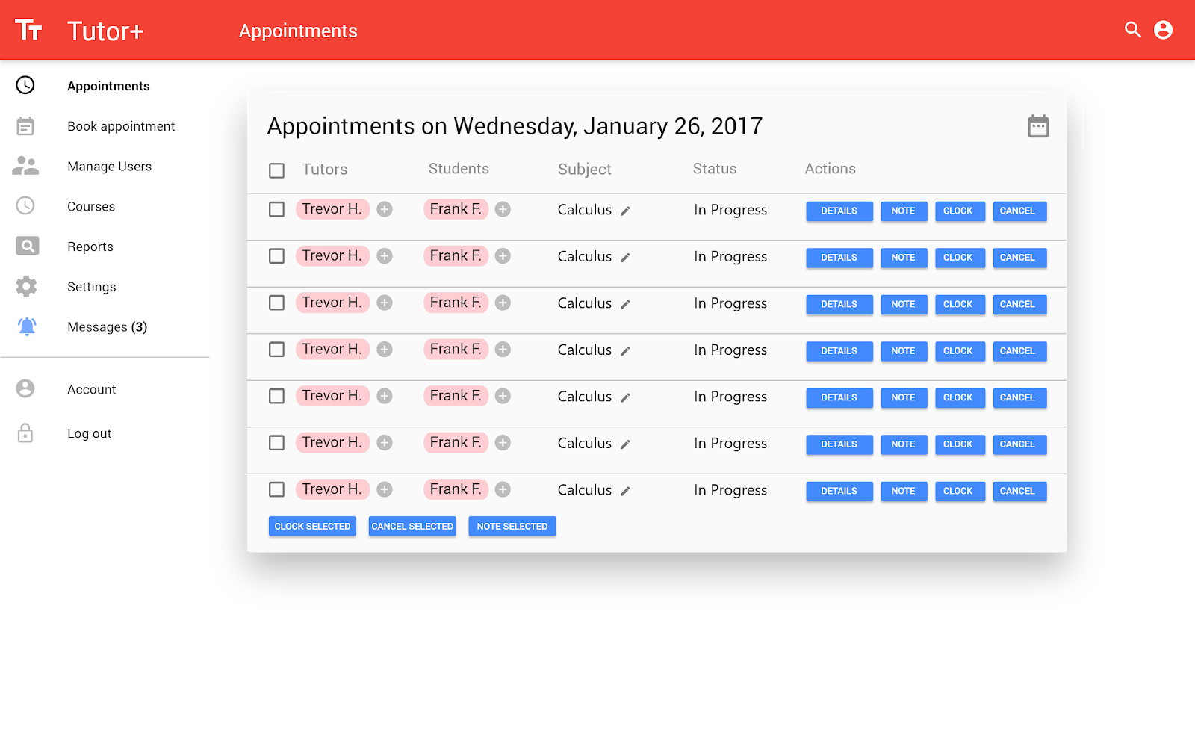
Task: Tick the last appointment row checkbox
Action: tap(276, 490)
